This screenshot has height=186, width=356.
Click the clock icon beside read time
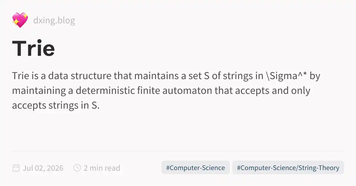77,168
